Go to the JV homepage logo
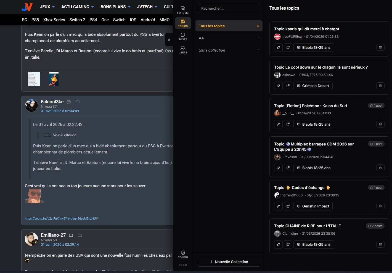The height and width of the screenshot is (273, 392). coord(27,7)
